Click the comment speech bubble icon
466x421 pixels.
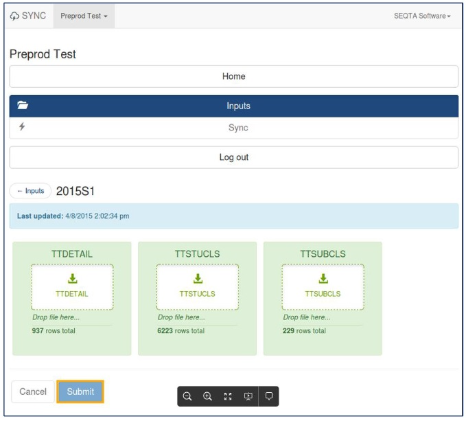269,396
